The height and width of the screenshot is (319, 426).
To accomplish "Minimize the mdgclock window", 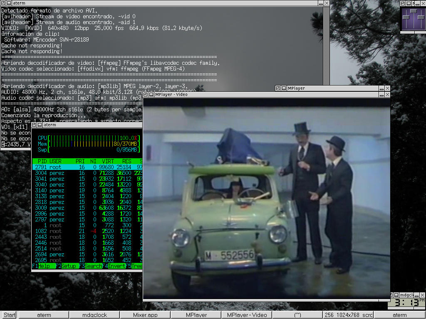I will pyautogui.click(x=416, y=295).
